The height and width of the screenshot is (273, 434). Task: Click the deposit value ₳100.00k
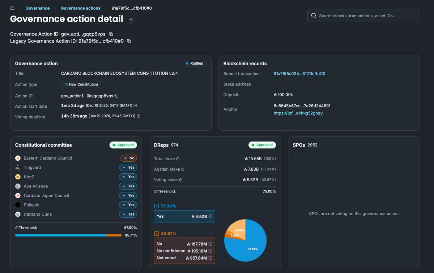(x=283, y=95)
